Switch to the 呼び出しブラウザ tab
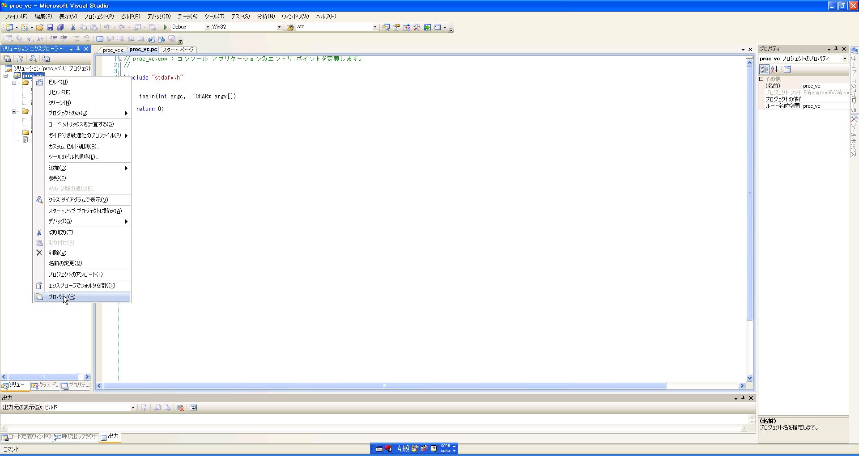Viewport: 859px width, 456px height. 76,437
